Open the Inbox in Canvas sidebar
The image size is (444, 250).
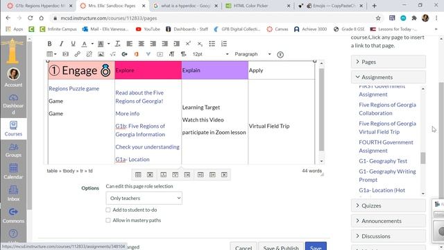coord(13,194)
